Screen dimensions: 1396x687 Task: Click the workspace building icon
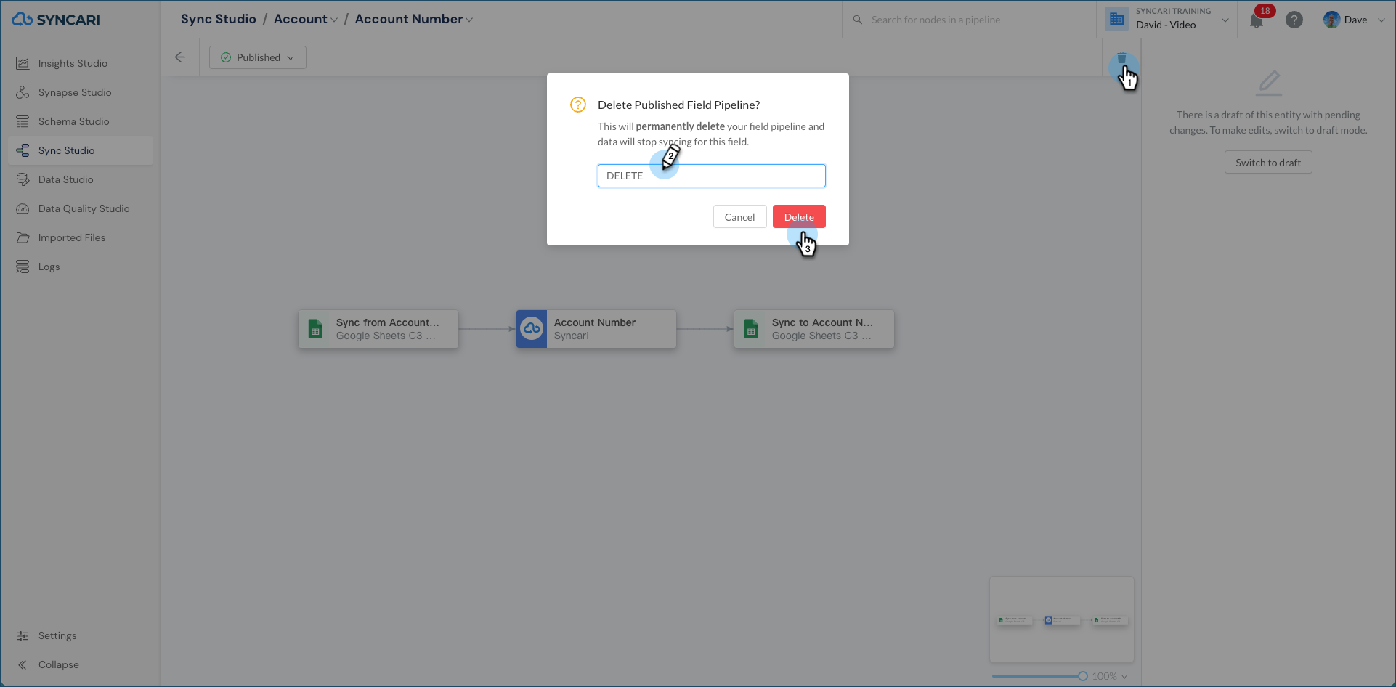[1117, 19]
